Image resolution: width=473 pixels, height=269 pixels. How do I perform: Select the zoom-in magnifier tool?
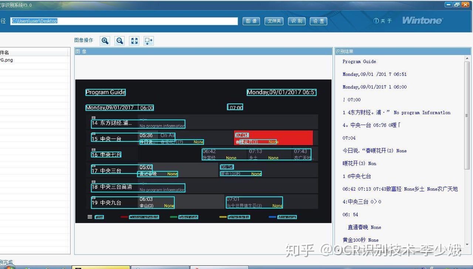[105, 41]
